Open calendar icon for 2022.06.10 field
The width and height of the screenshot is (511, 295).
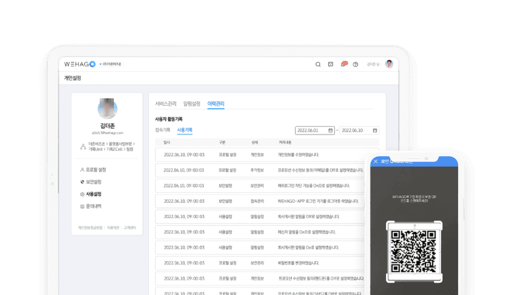tap(375, 130)
